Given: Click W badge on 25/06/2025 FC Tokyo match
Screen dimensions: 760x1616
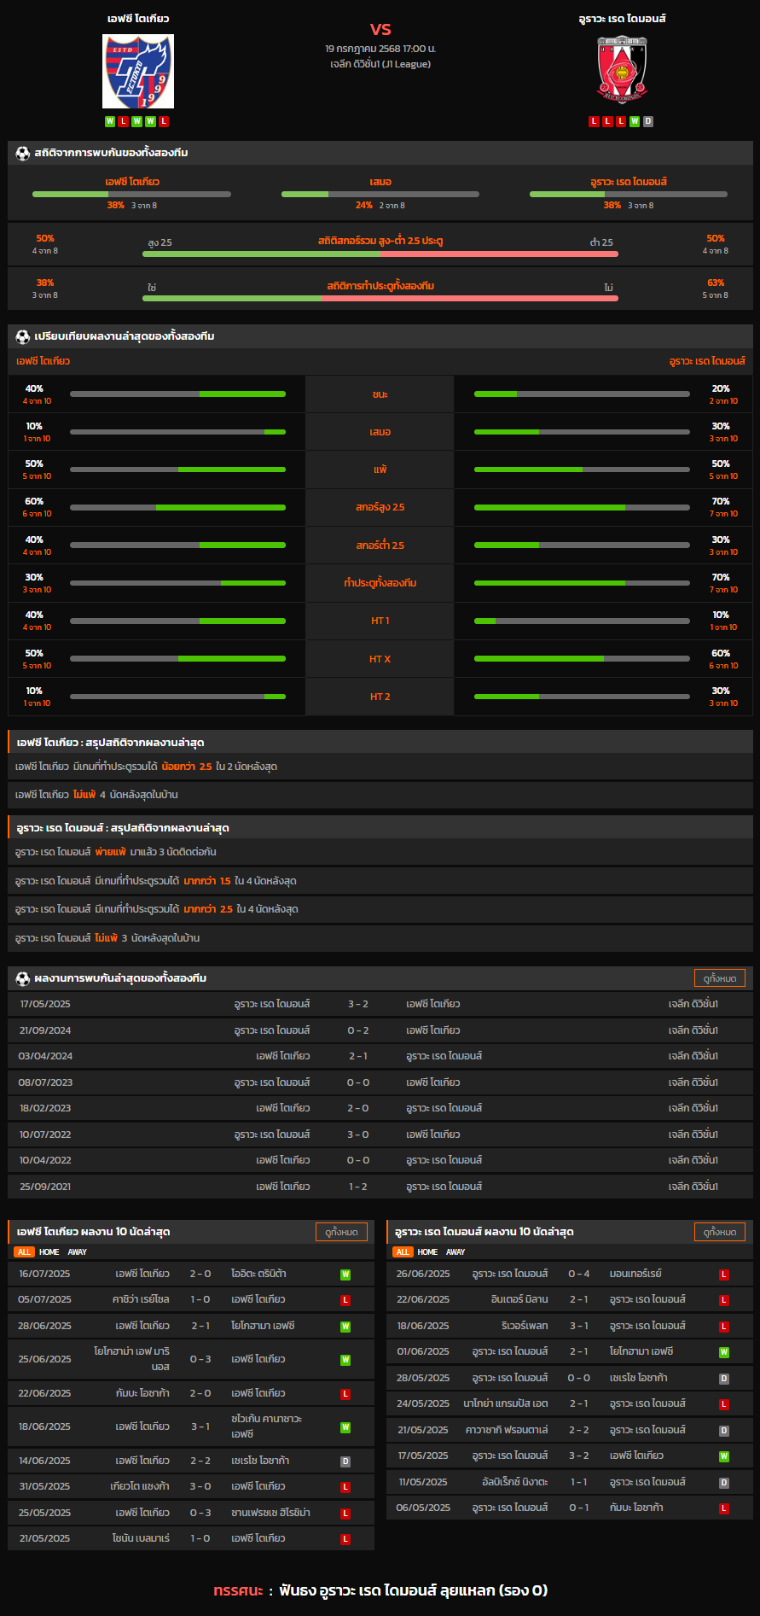Looking at the screenshot, I should pyautogui.click(x=345, y=1360).
